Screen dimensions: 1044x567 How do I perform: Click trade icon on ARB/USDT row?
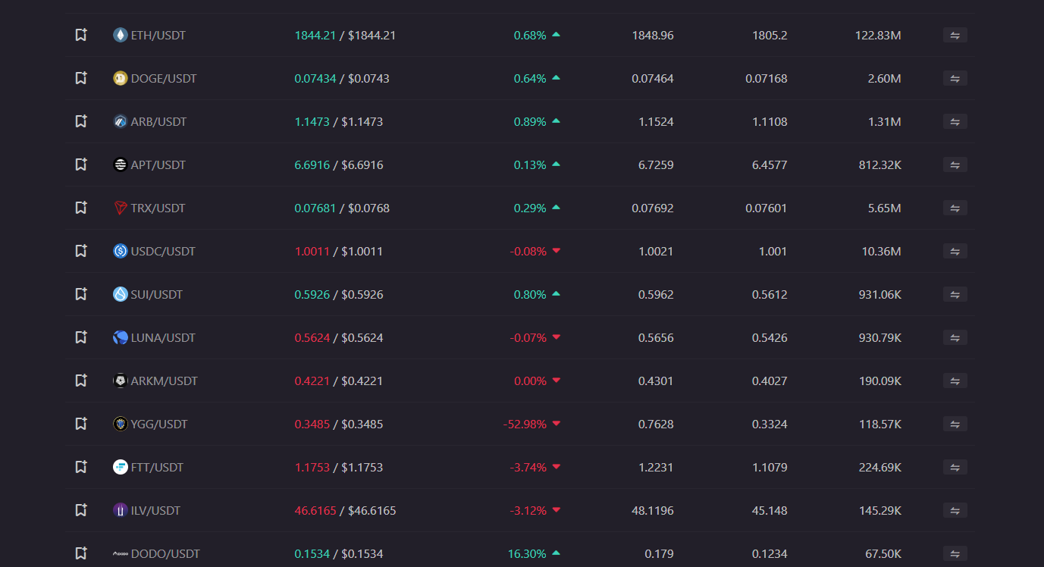[955, 121]
